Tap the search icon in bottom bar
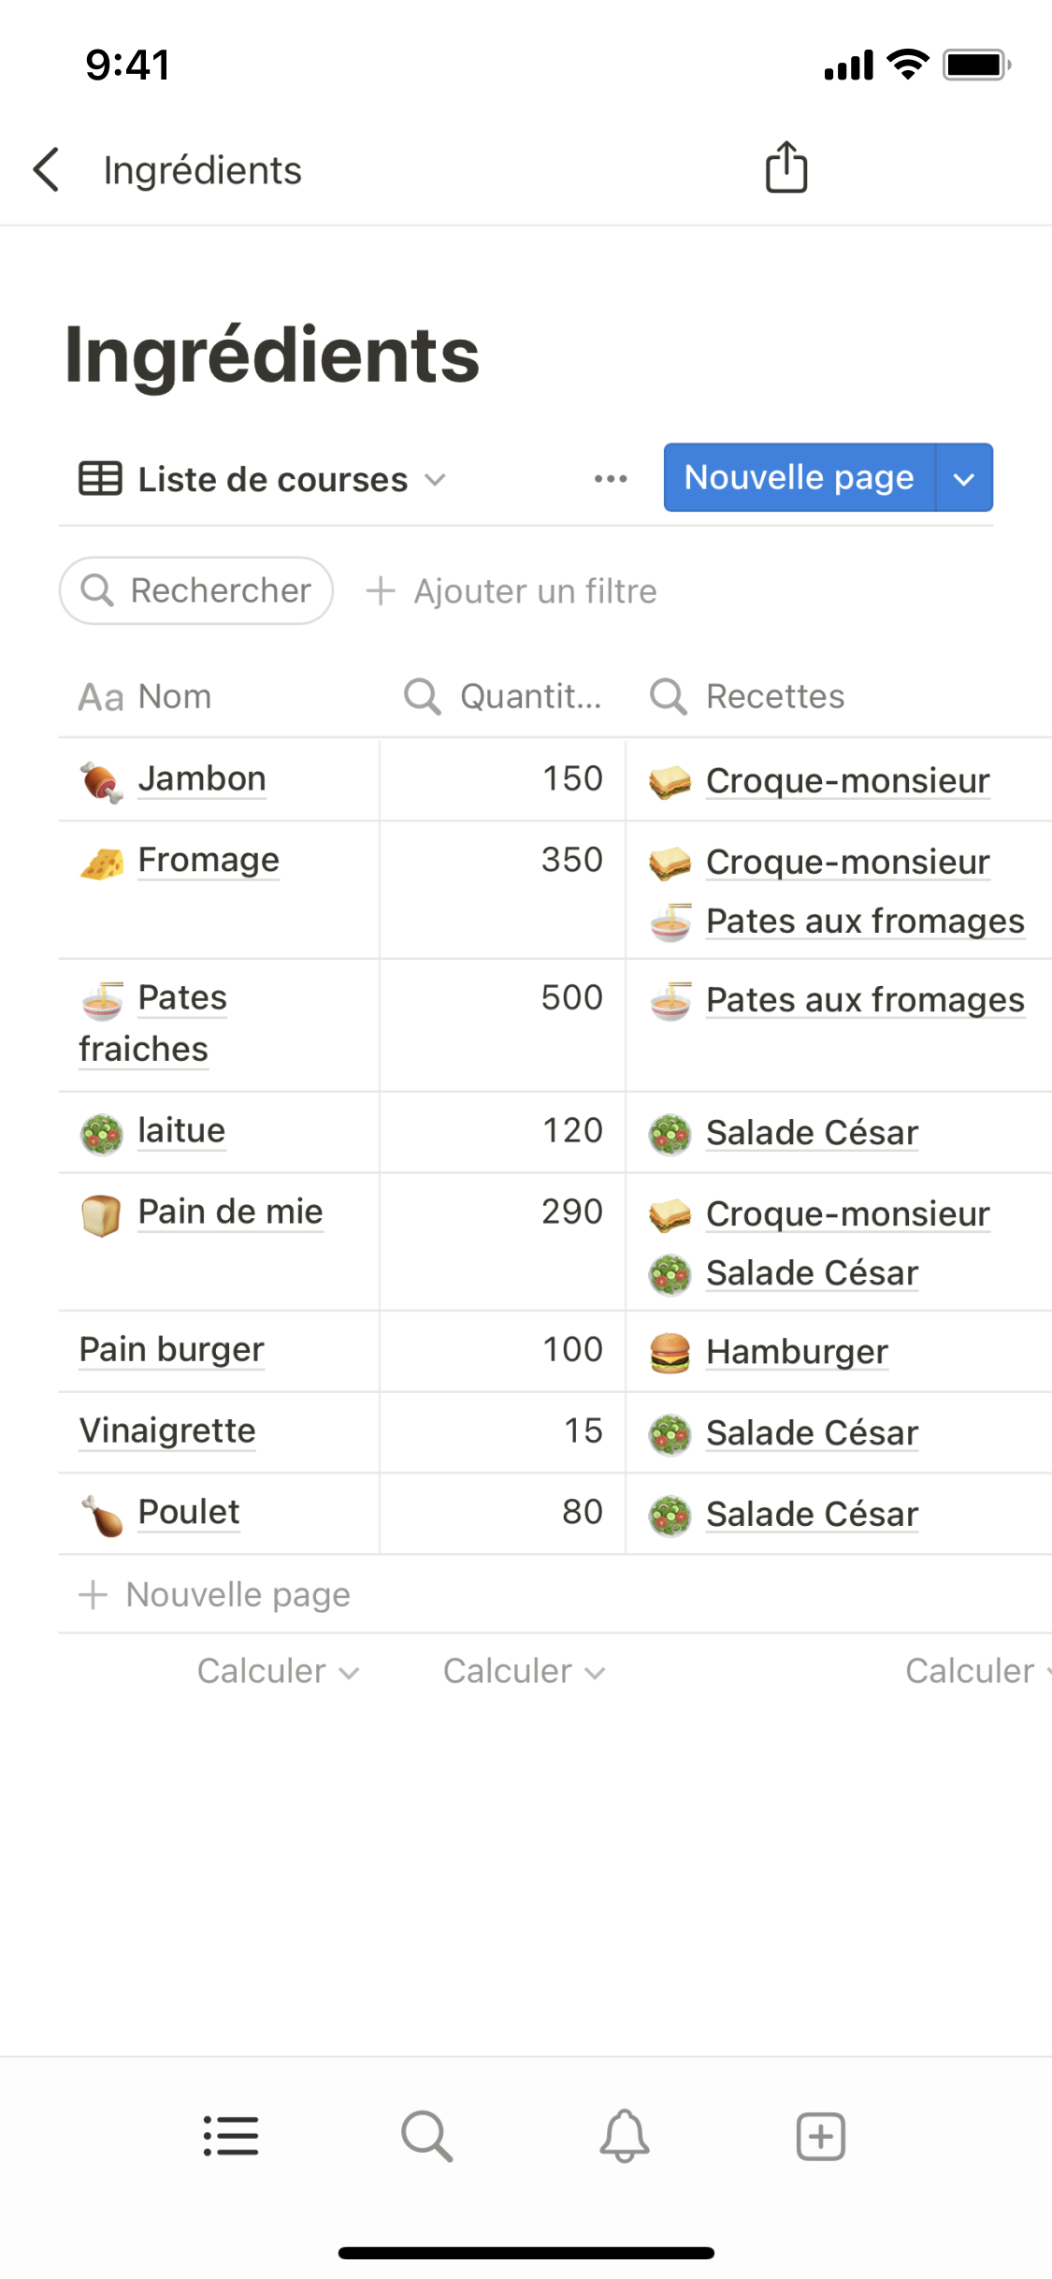1052x2279 pixels. coord(427,2136)
